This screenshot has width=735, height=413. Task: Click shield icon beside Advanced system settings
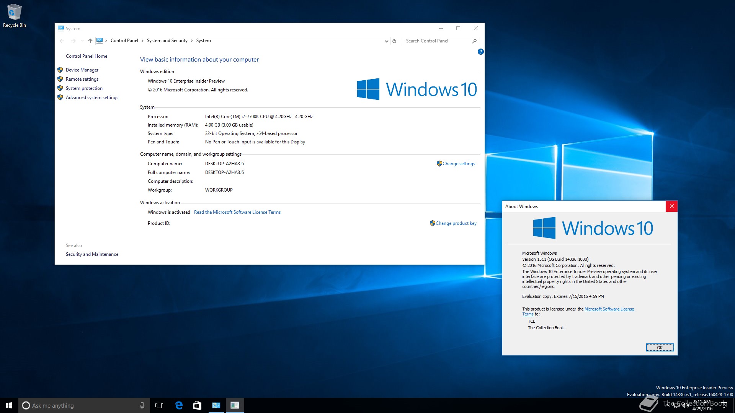point(60,98)
